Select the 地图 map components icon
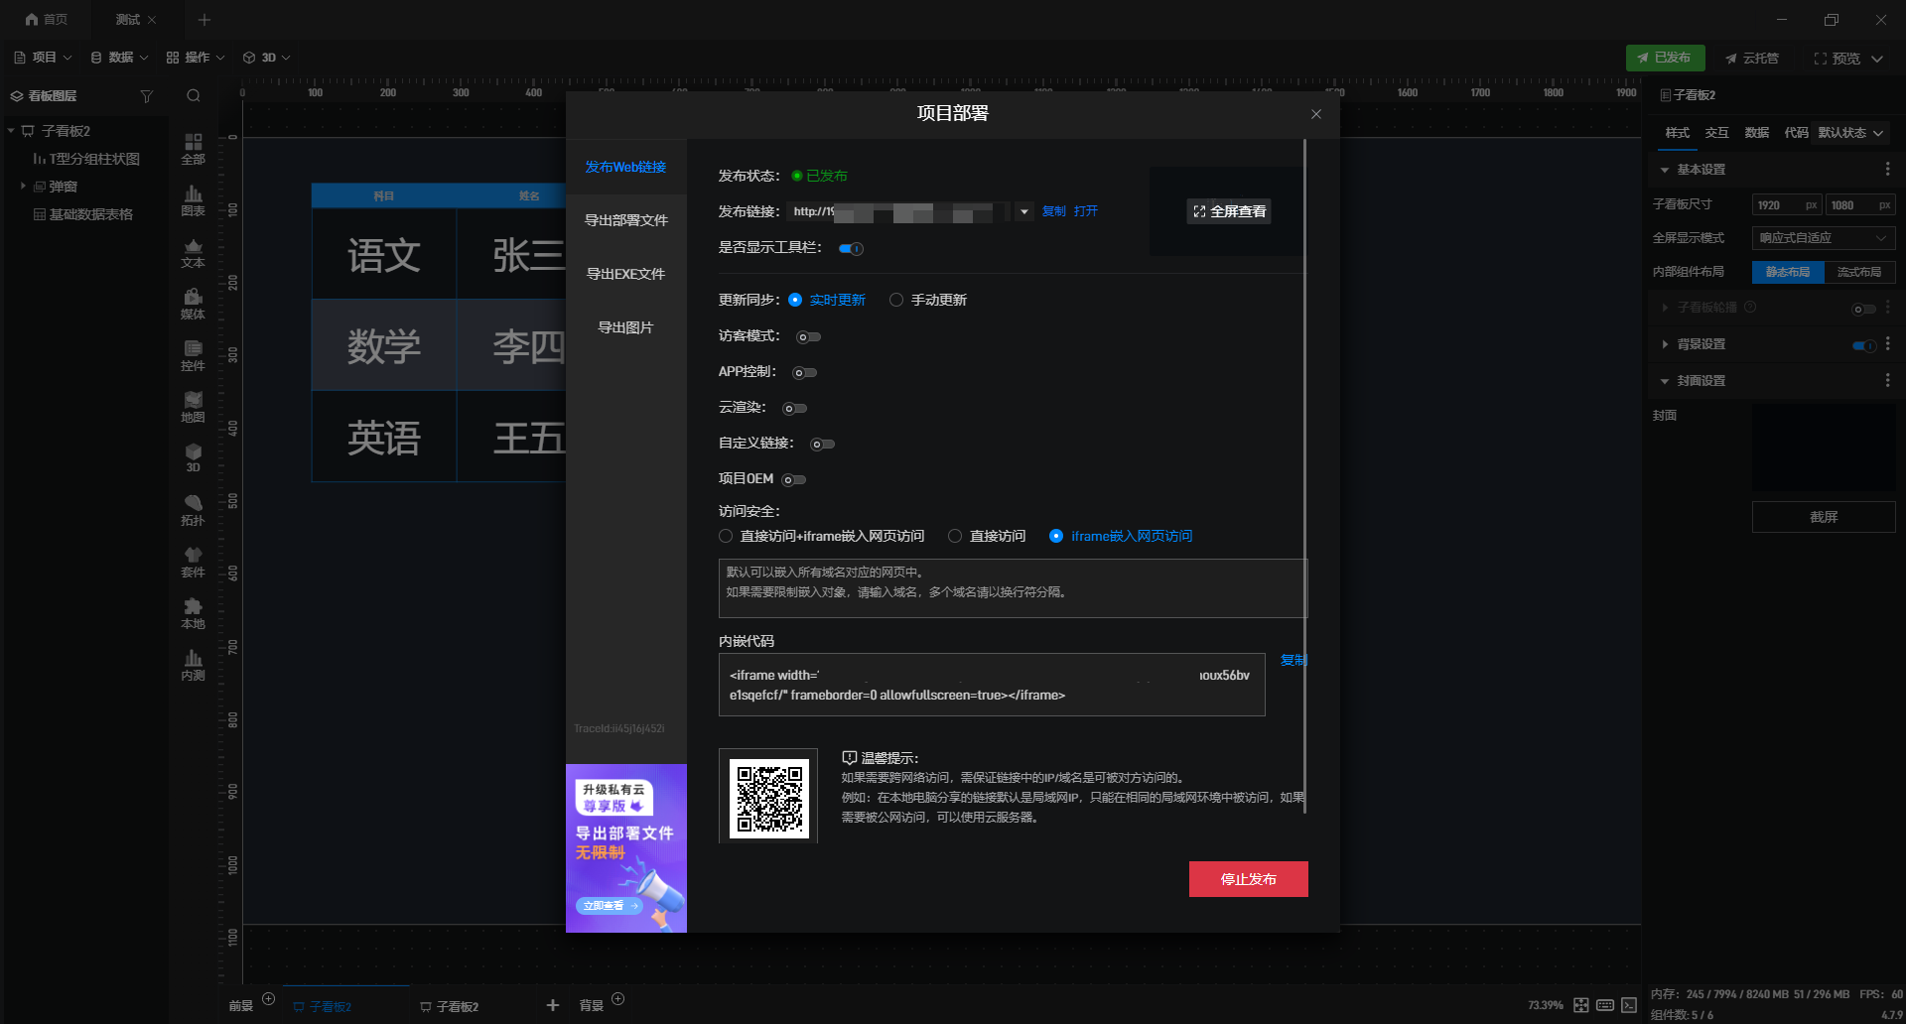This screenshot has height=1024, width=1906. (x=193, y=407)
